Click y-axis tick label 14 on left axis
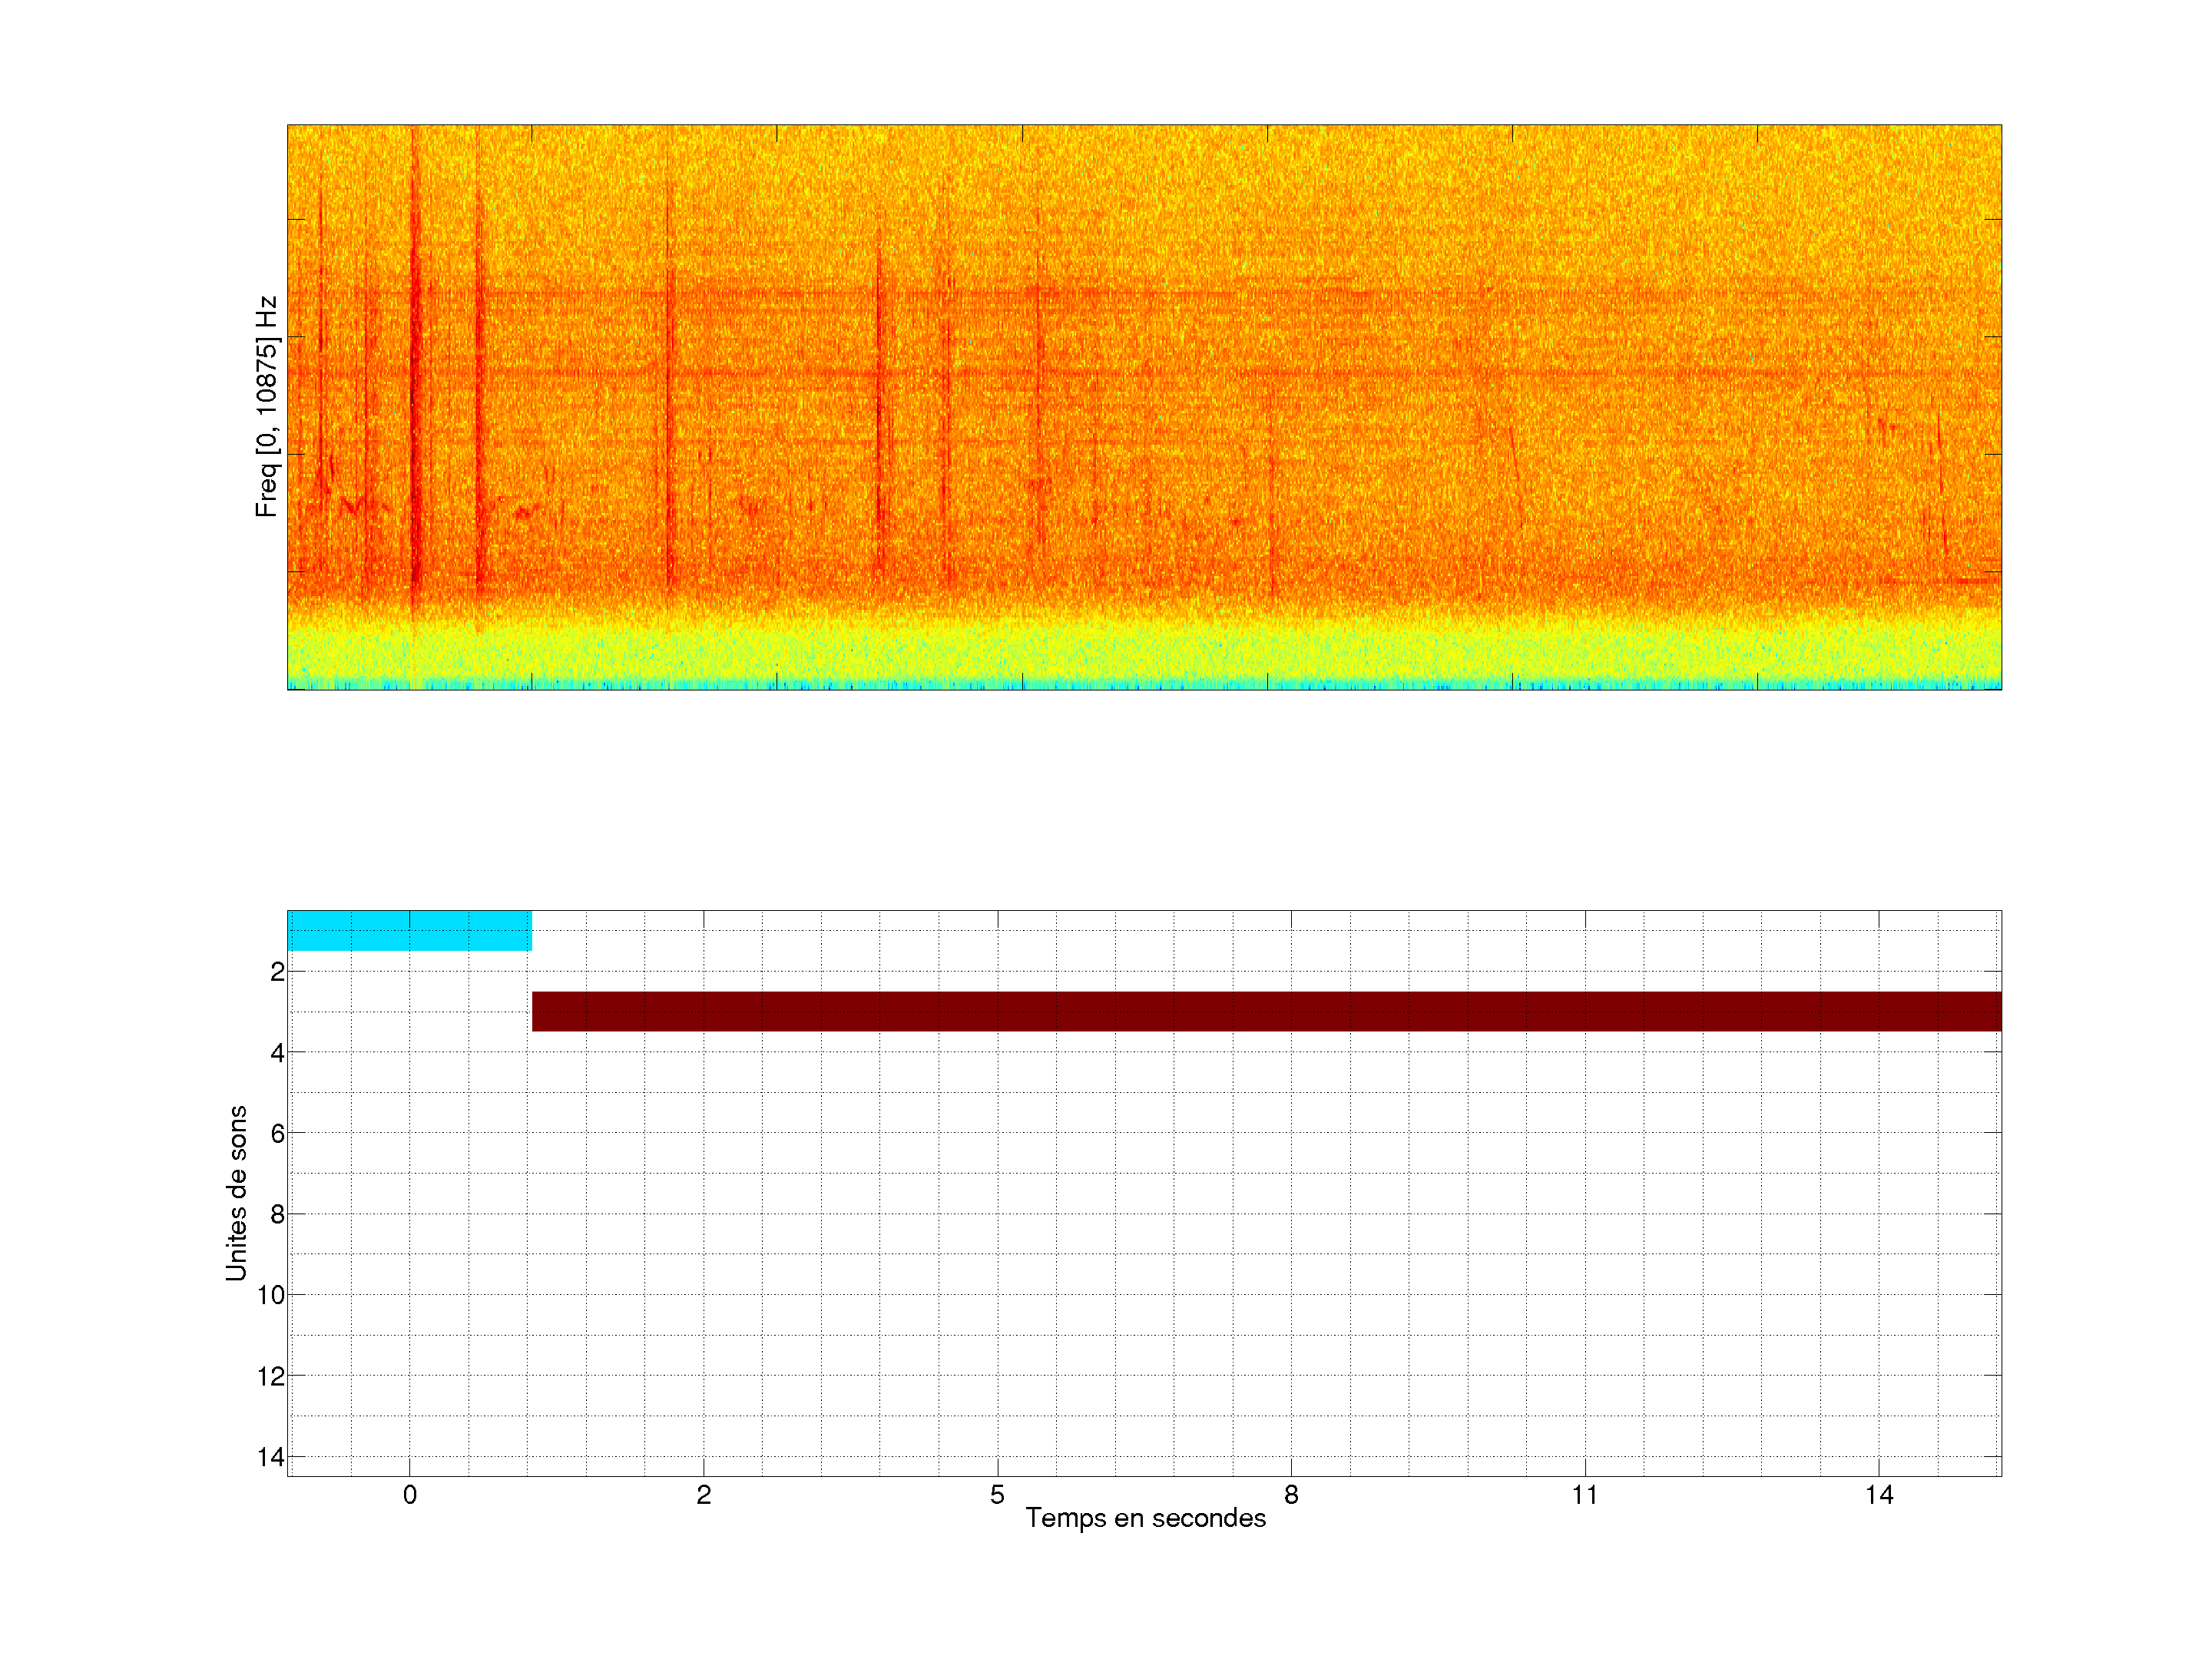Image resolution: width=2212 pixels, height=1659 pixels. pos(271,1457)
